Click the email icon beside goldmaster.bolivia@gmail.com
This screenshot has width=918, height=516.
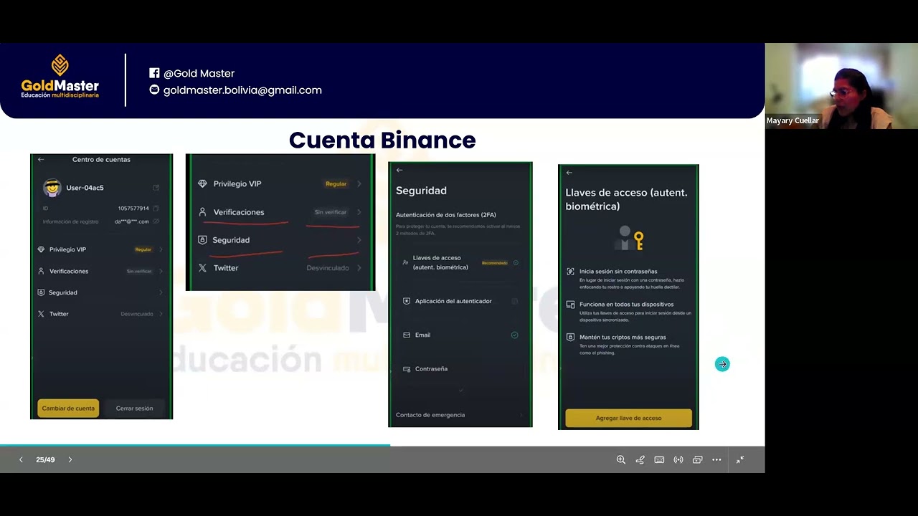pos(154,90)
